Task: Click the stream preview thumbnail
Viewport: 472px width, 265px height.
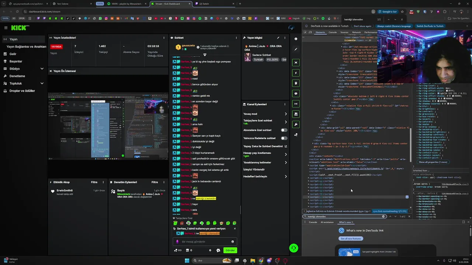Action: pyautogui.click(x=108, y=127)
